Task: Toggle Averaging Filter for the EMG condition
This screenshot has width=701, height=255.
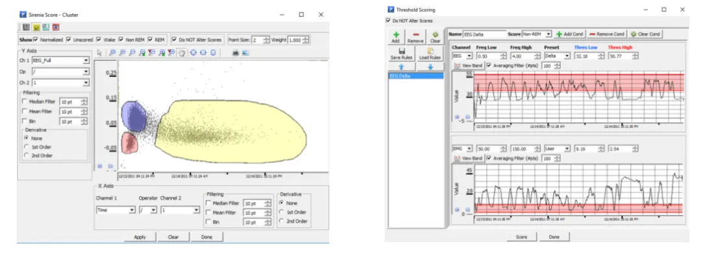Action: 489,159
